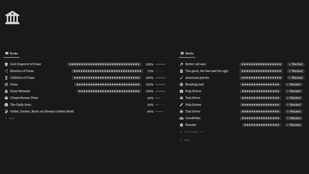Add a New entry under Books
309x174 pixels.
(11, 118)
